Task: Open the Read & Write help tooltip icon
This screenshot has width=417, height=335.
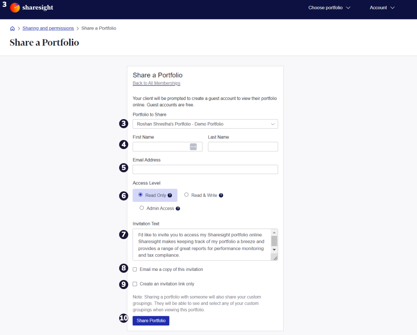Action: coord(221,195)
